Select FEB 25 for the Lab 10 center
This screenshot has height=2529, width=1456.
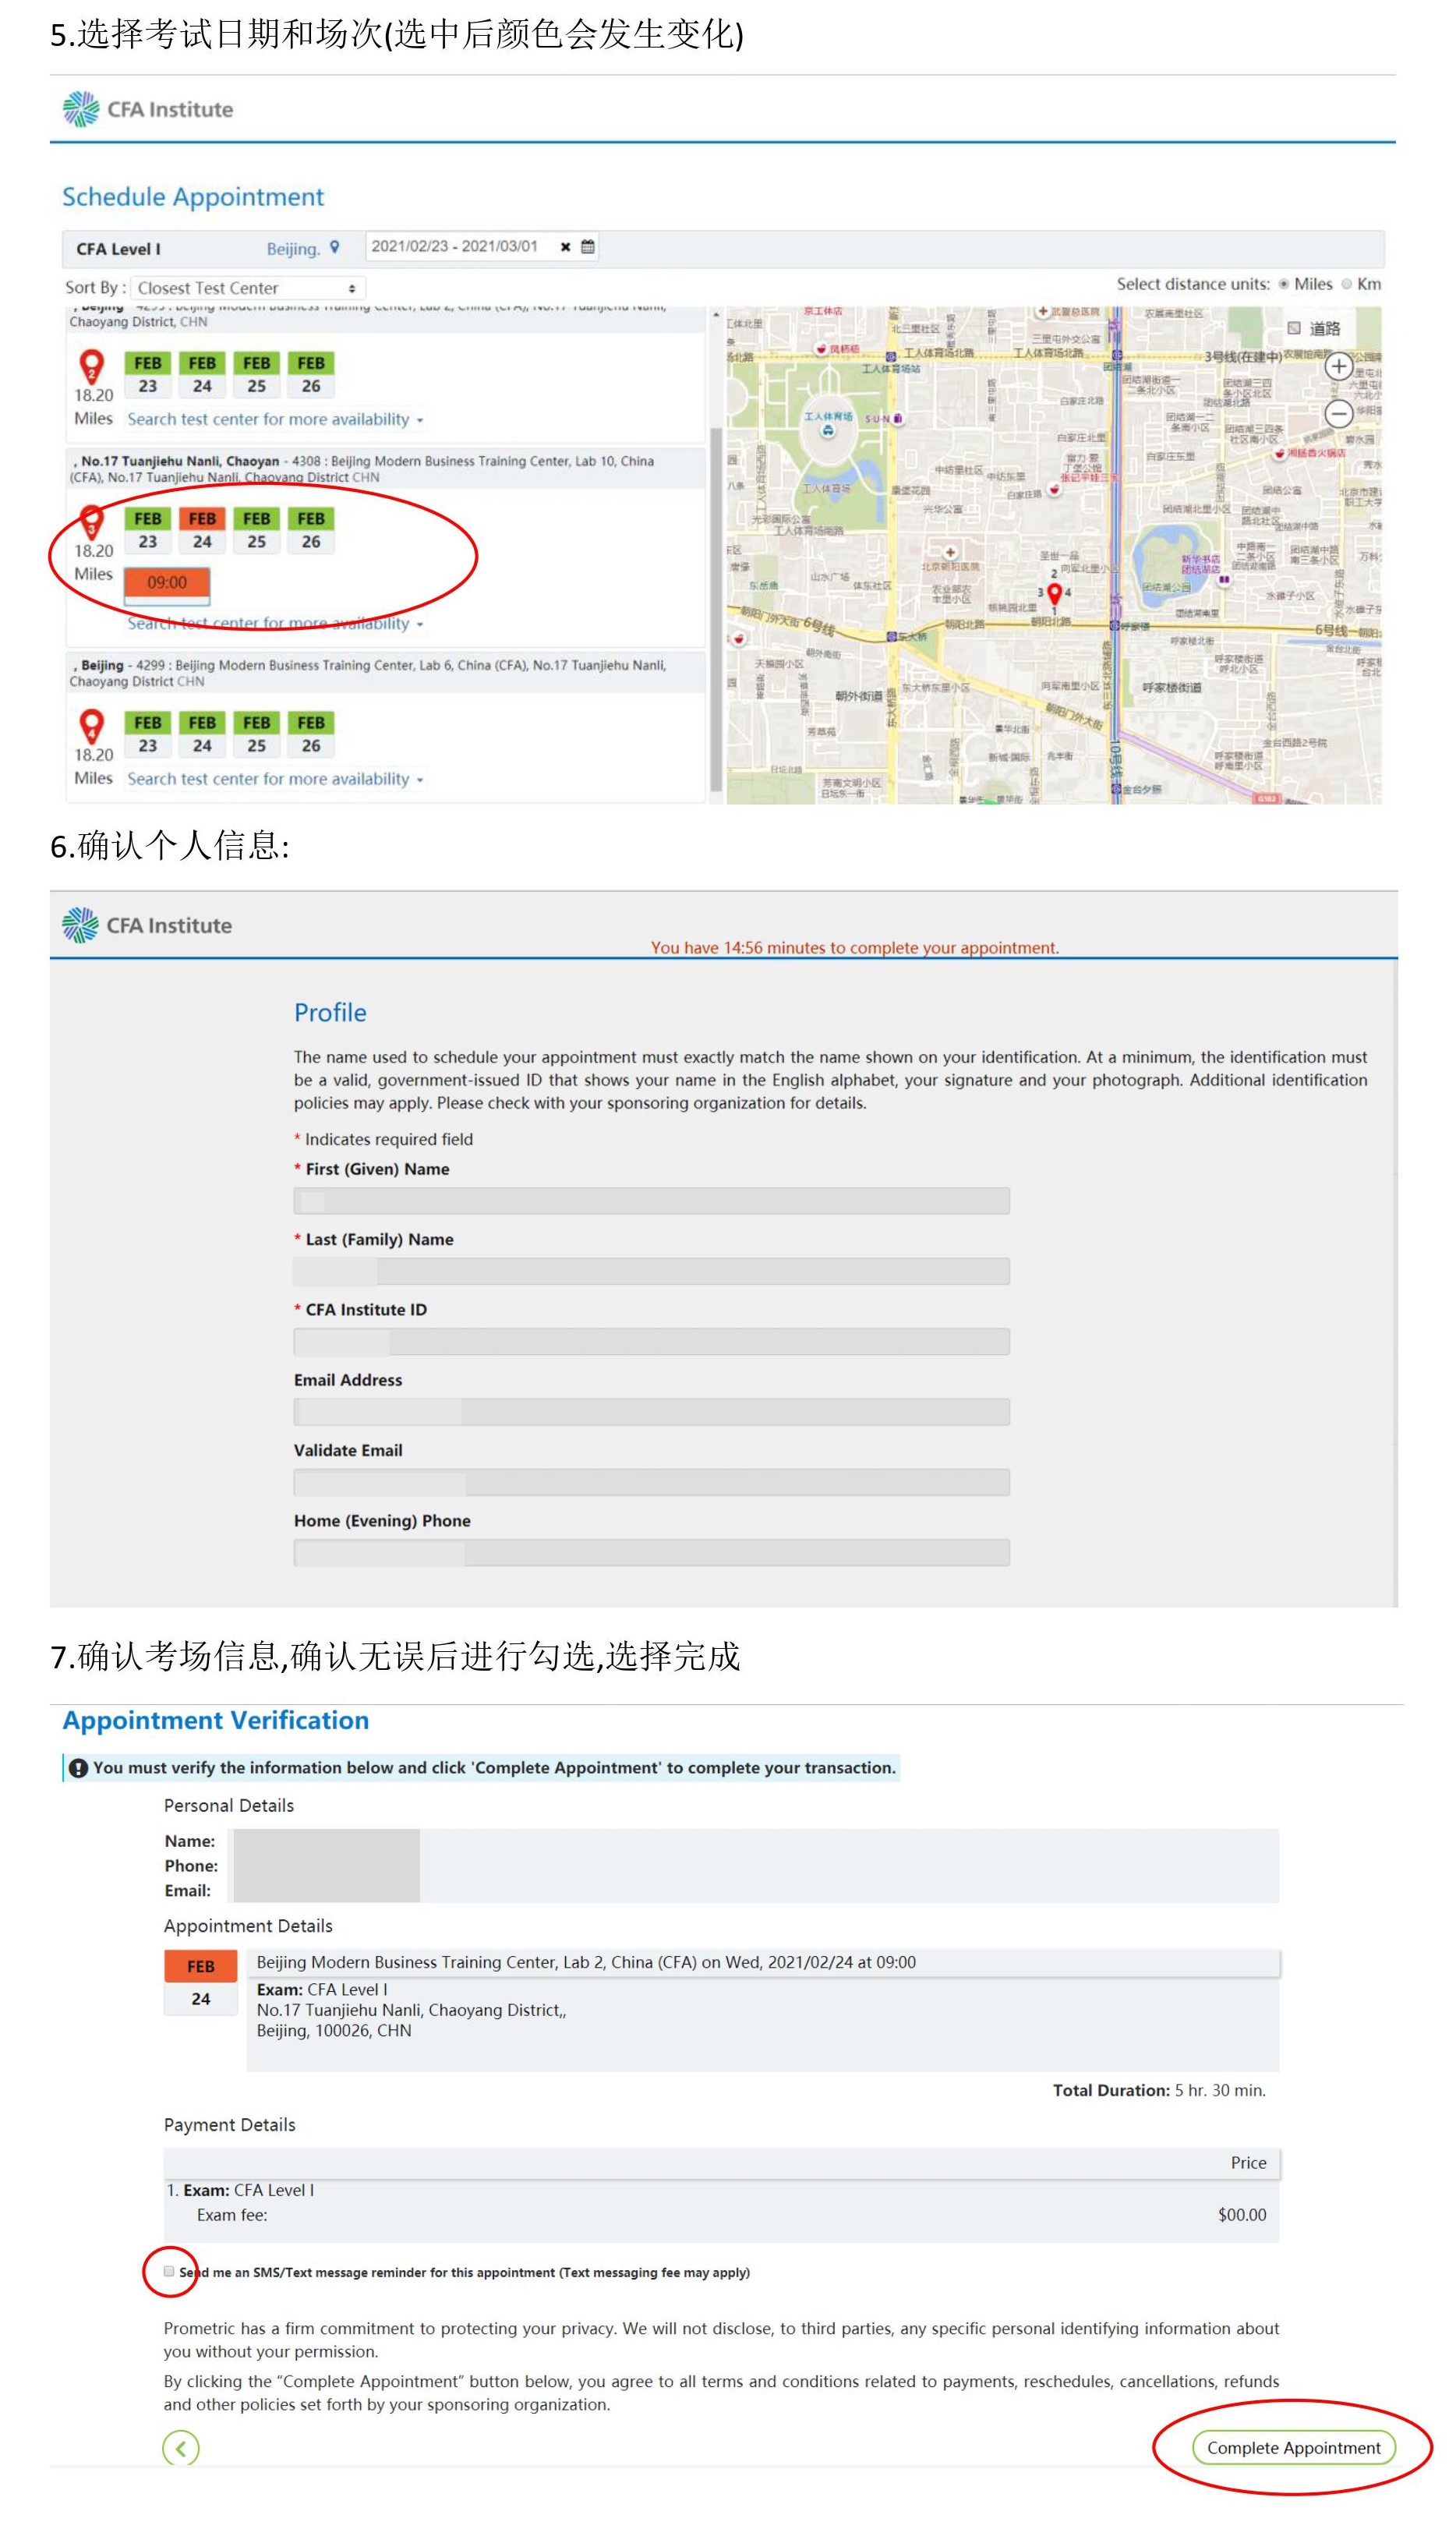pyautogui.click(x=257, y=530)
